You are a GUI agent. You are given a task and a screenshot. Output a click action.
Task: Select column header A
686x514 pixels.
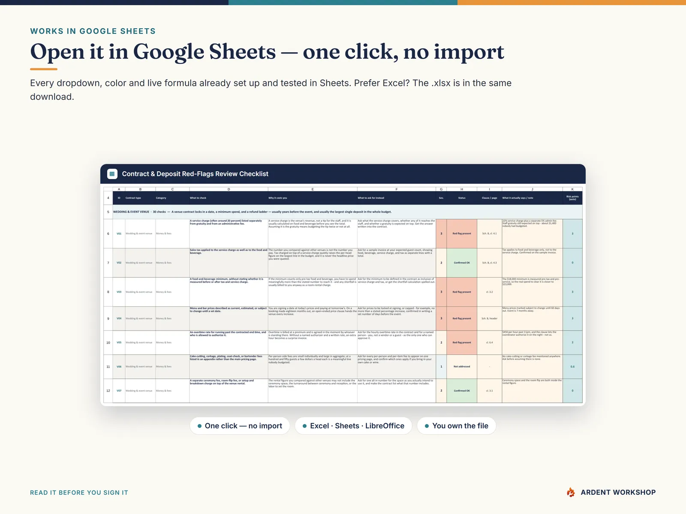coord(119,189)
